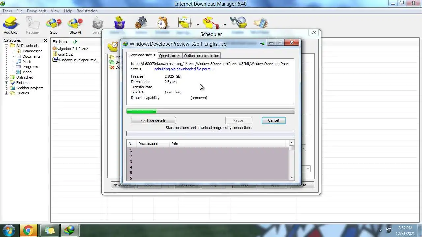Expand the Finished tree node

(x=6, y=83)
